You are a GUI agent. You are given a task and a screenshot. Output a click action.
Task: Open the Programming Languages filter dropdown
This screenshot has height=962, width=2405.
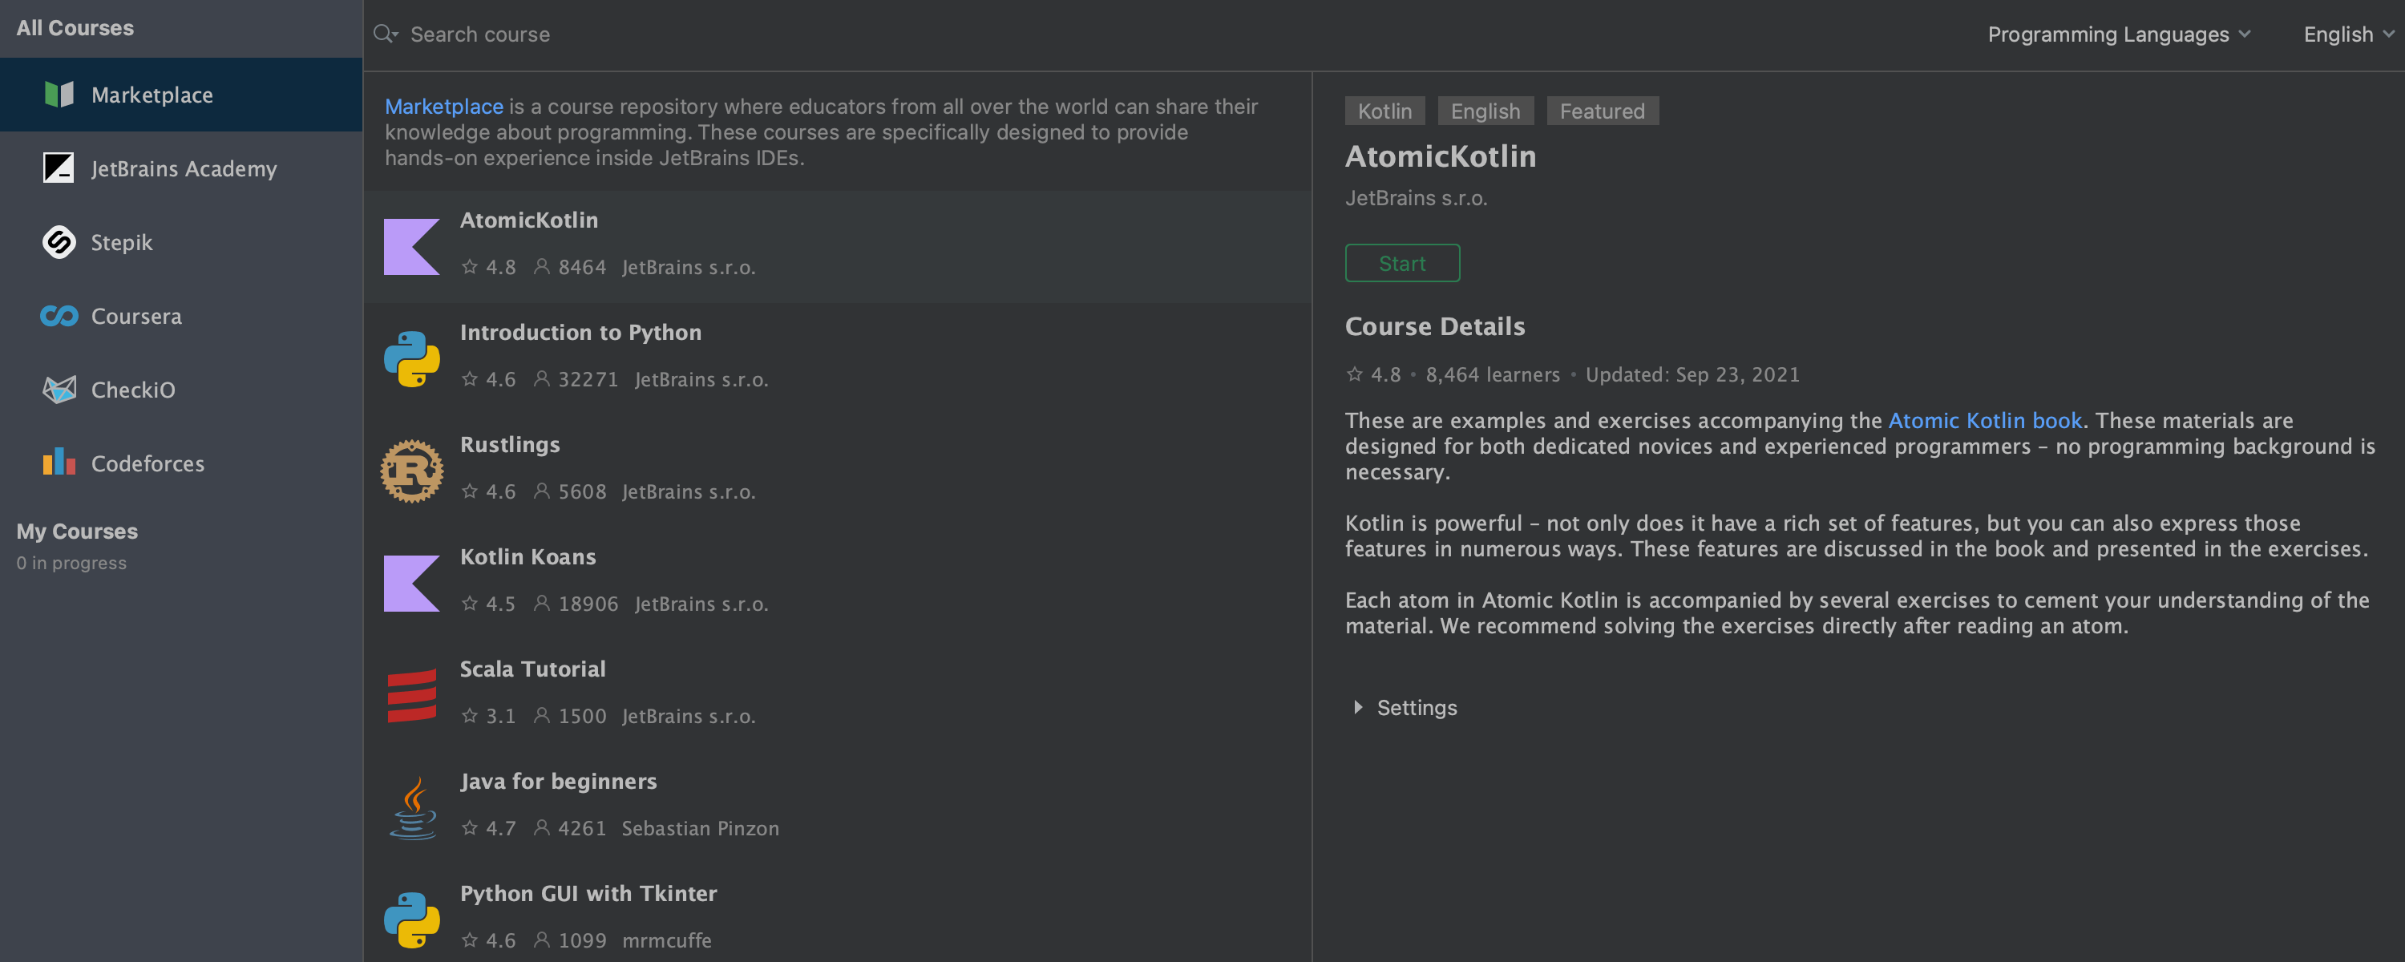click(2117, 34)
